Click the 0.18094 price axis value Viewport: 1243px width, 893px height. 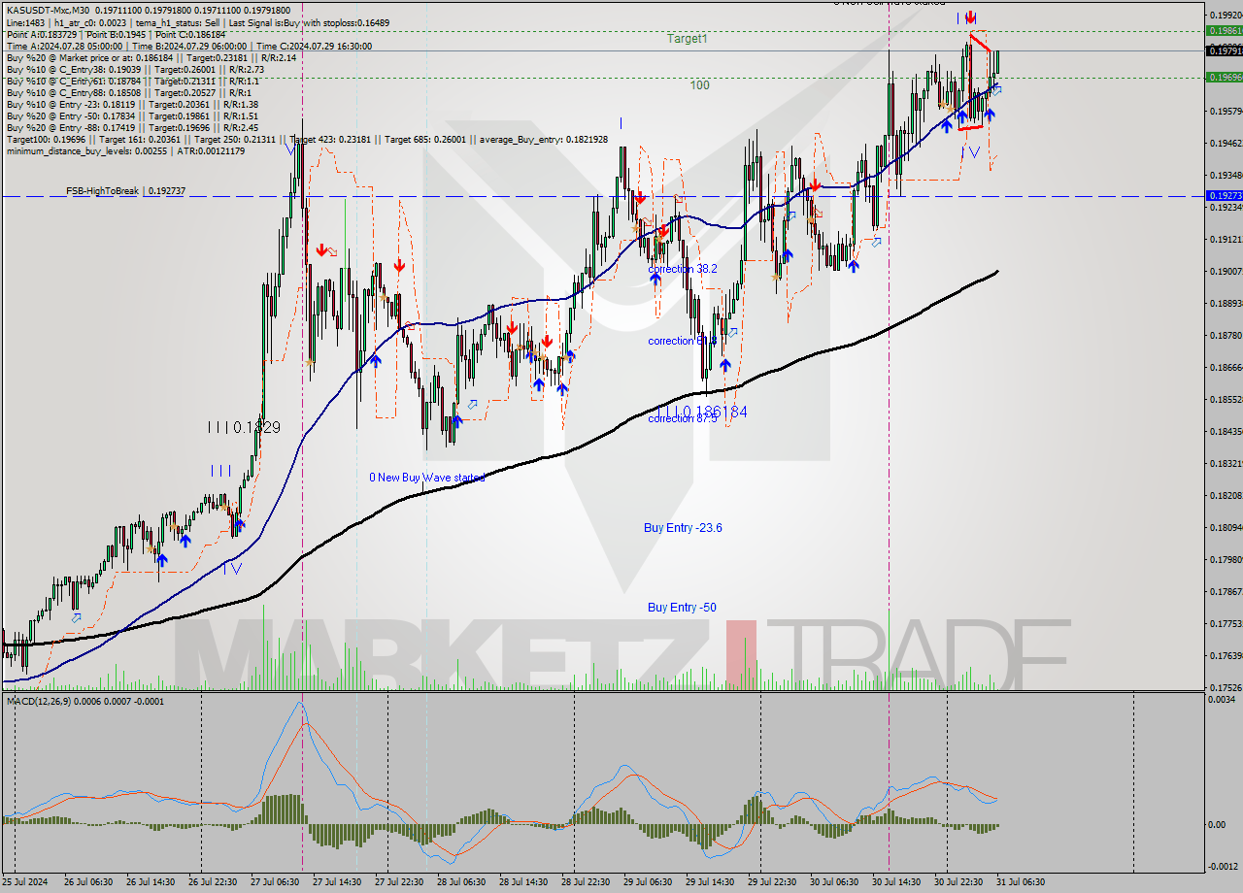pos(1226,527)
